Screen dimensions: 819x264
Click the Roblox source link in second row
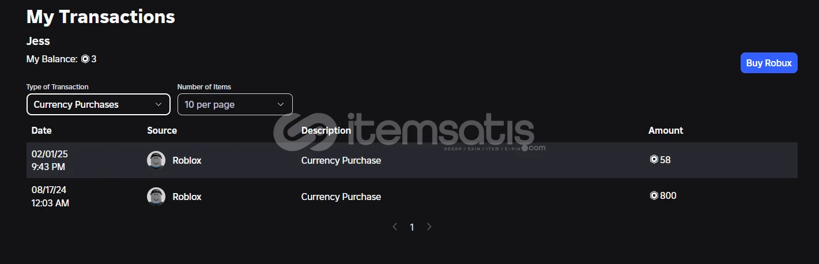coord(187,197)
